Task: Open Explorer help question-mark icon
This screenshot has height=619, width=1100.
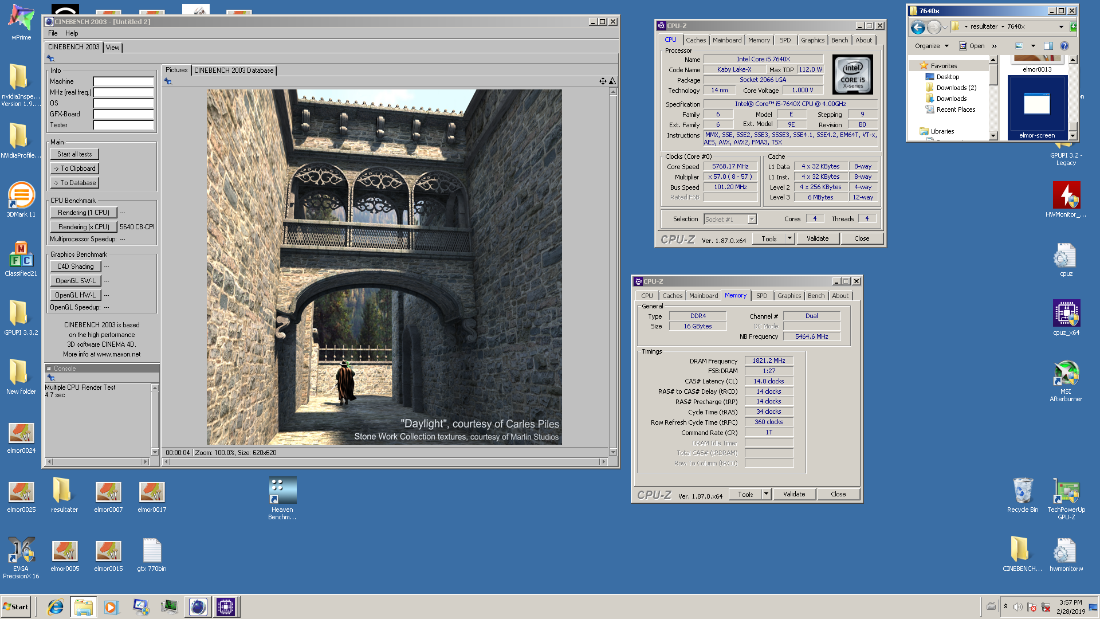Action: (x=1064, y=46)
